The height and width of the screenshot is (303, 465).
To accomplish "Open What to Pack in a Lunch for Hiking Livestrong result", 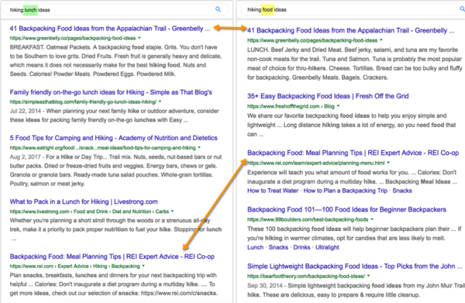I will click(x=84, y=201).
